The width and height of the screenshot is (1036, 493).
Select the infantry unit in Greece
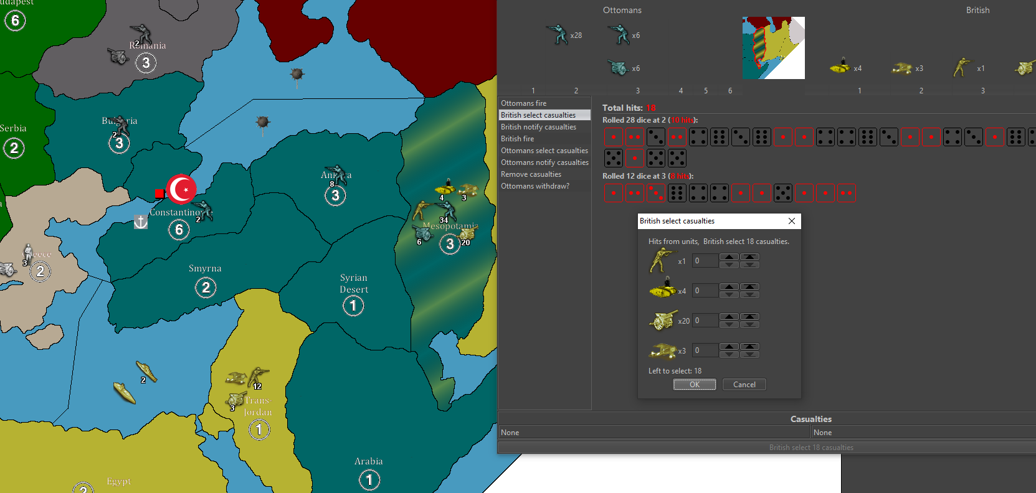28,253
